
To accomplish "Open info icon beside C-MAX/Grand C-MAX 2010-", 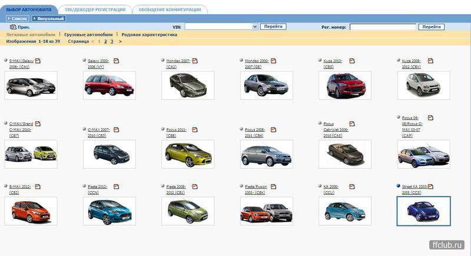I will 38,124.
